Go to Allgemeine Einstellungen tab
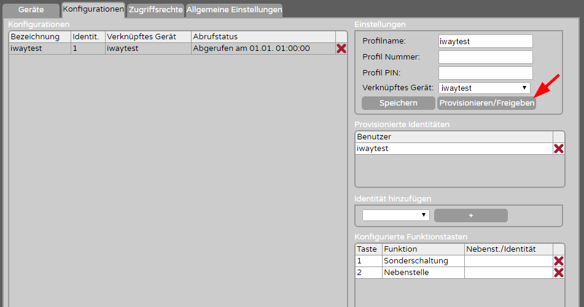 coord(234,10)
